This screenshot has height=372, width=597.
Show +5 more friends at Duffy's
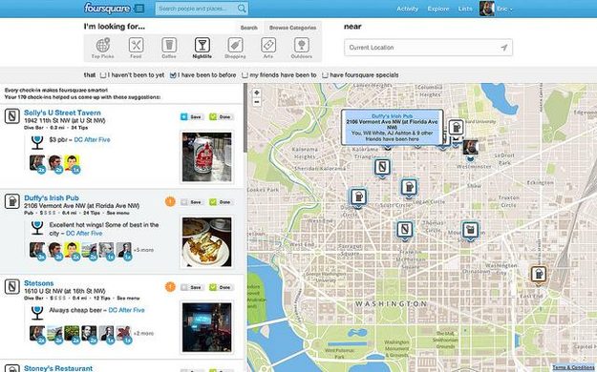(143, 250)
